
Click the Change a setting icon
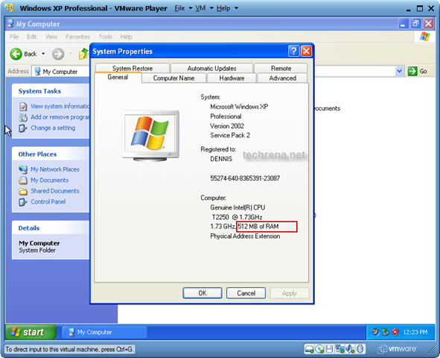point(23,128)
